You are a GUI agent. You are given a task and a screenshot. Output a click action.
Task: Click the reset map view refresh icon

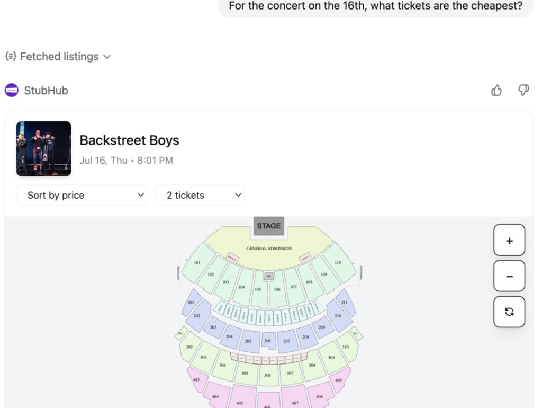(509, 312)
